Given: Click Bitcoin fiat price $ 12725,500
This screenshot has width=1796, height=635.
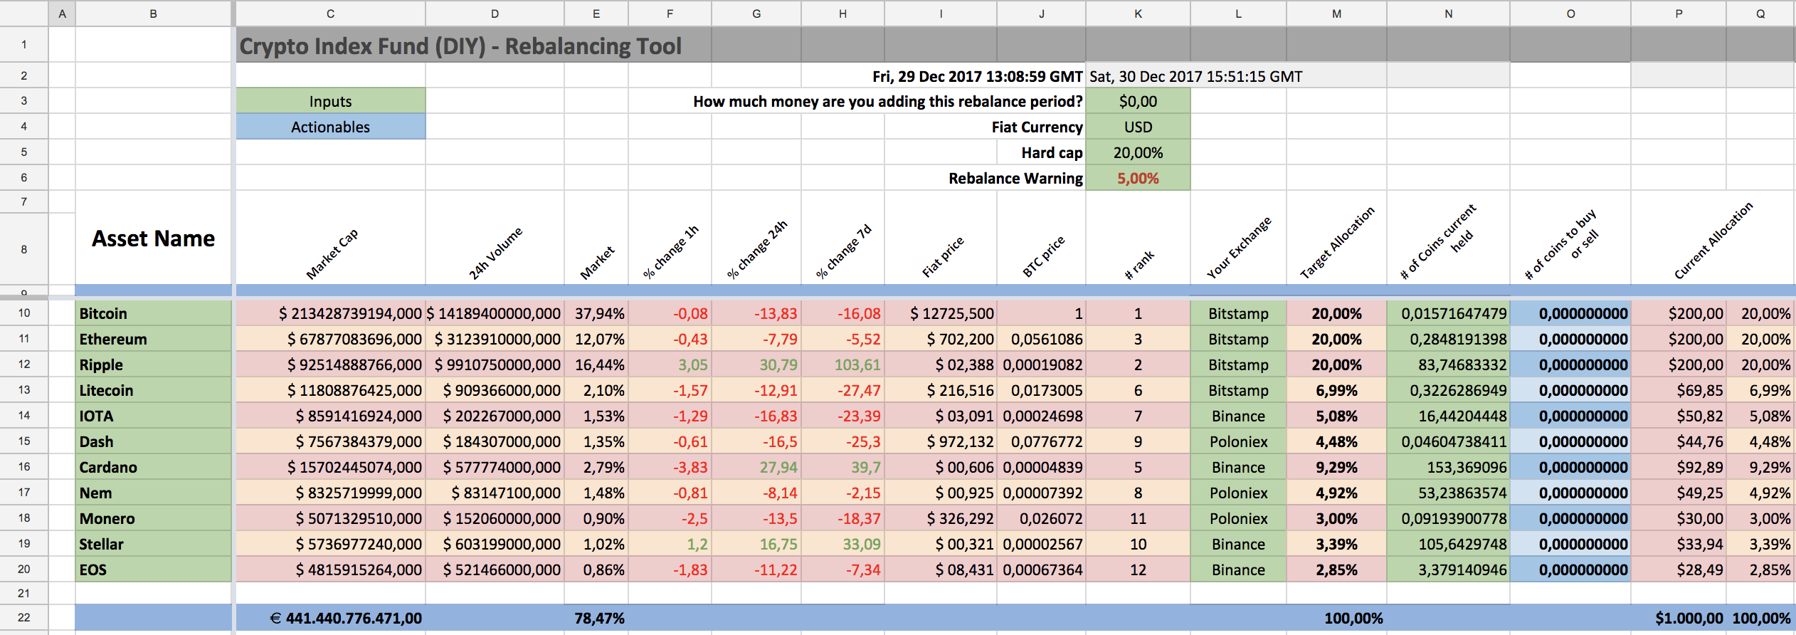Looking at the screenshot, I should [941, 313].
